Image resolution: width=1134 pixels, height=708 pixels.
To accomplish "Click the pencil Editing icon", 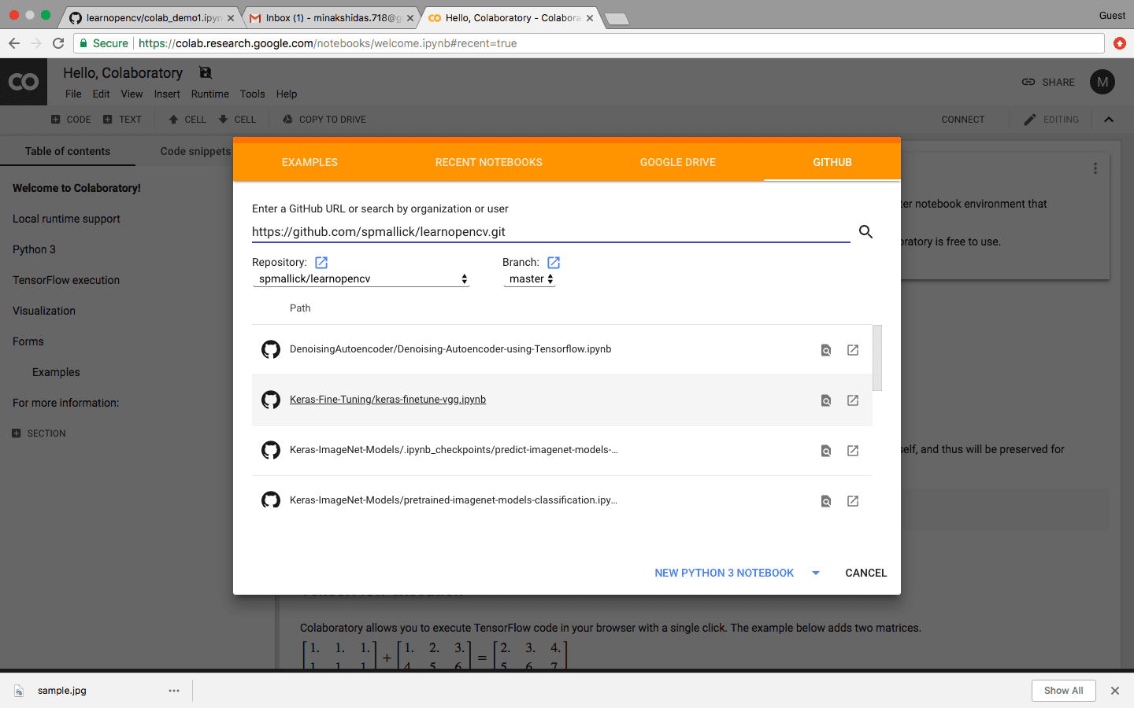I will (x=1030, y=120).
